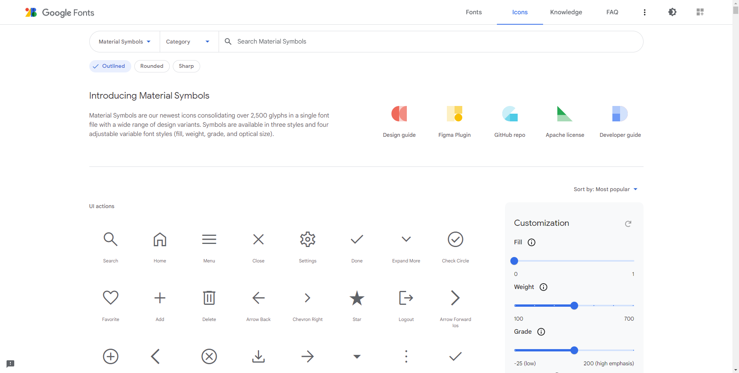Choose the Close X icon
739x373 pixels.
pos(258,239)
